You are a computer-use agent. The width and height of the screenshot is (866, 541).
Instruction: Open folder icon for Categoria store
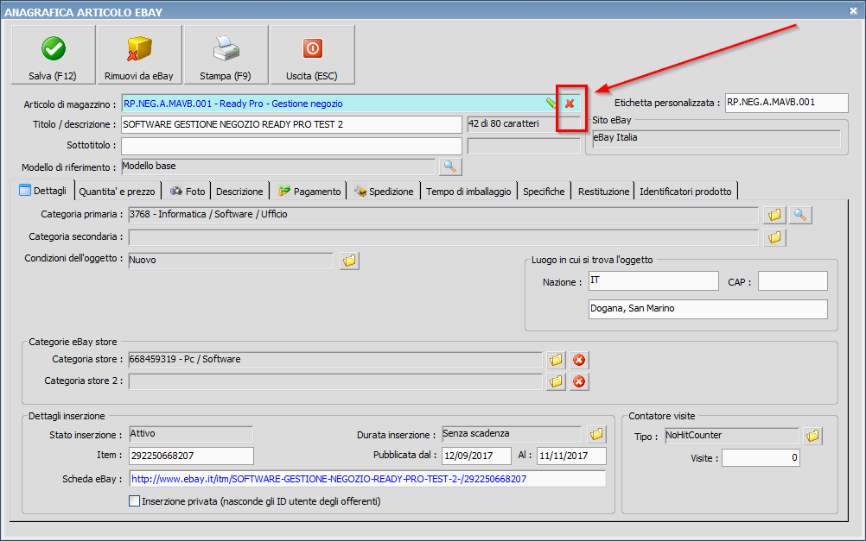(557, 360)
